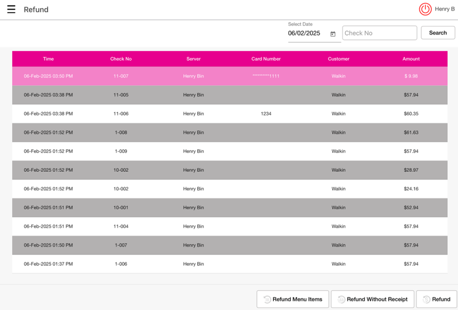Click the Check No column header
The image size is (458, 310).
click(121, 59)
